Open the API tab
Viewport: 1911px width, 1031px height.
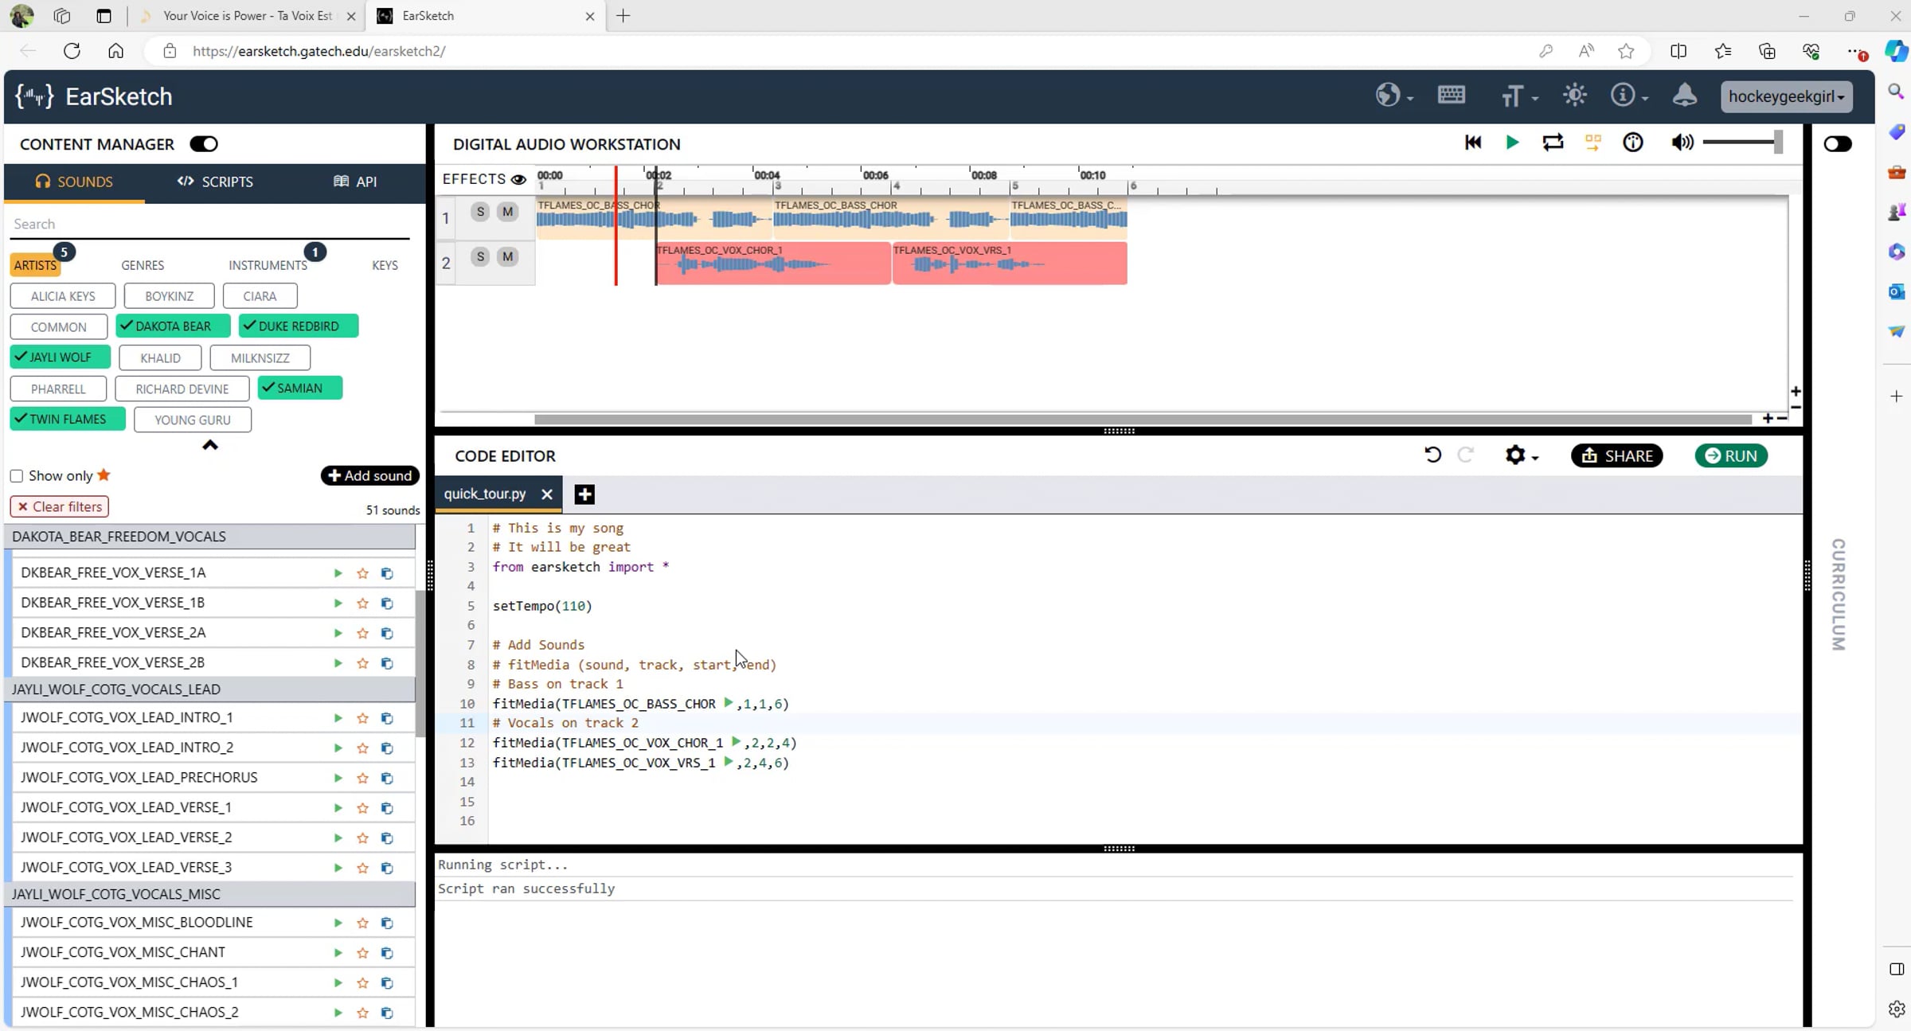[x=354, y=182]
